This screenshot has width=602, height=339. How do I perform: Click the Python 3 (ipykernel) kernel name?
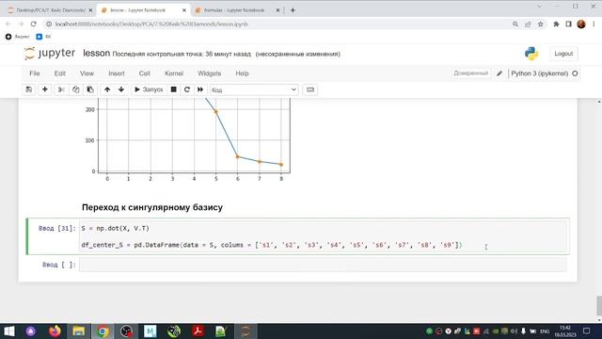tap(539, 73)
